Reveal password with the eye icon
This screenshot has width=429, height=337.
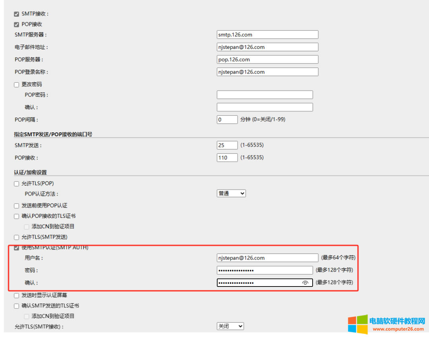305,283
